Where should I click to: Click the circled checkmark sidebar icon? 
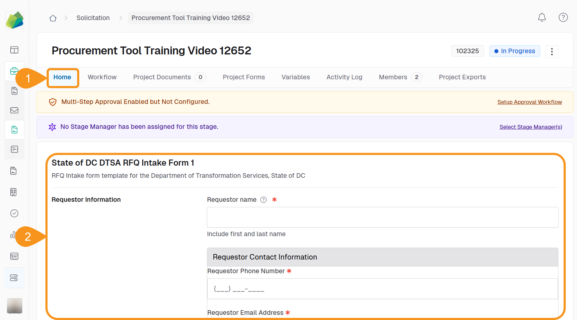coord(14,213)
